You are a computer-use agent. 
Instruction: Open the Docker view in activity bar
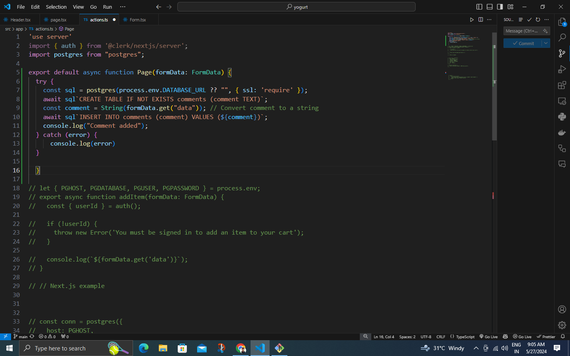(x=562, y=133)
